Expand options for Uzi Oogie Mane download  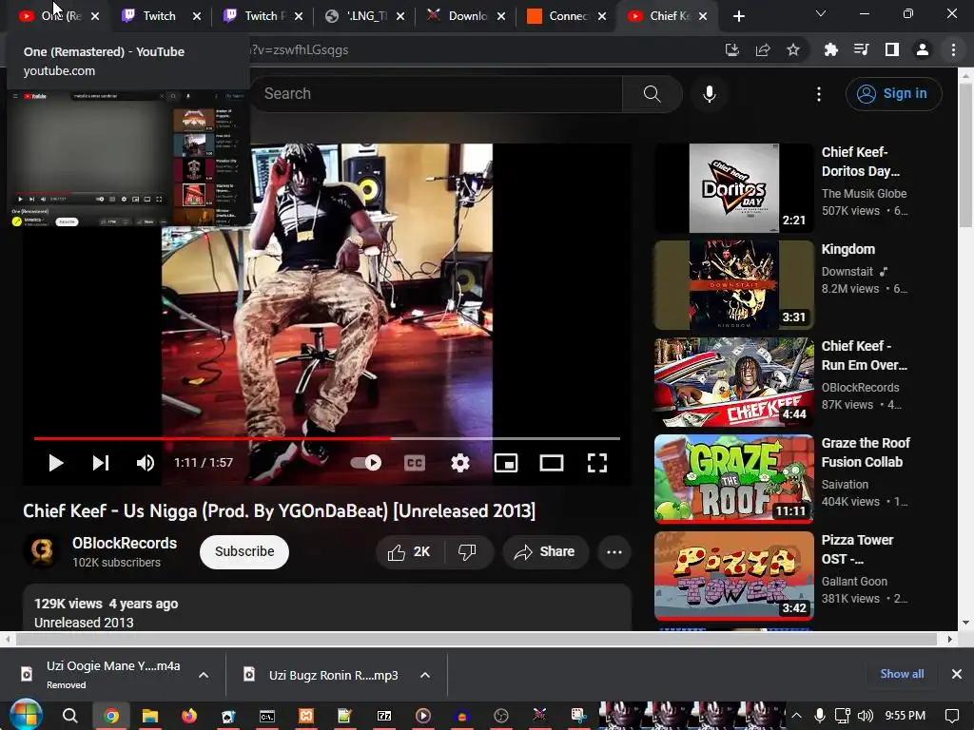click(204, 675)
